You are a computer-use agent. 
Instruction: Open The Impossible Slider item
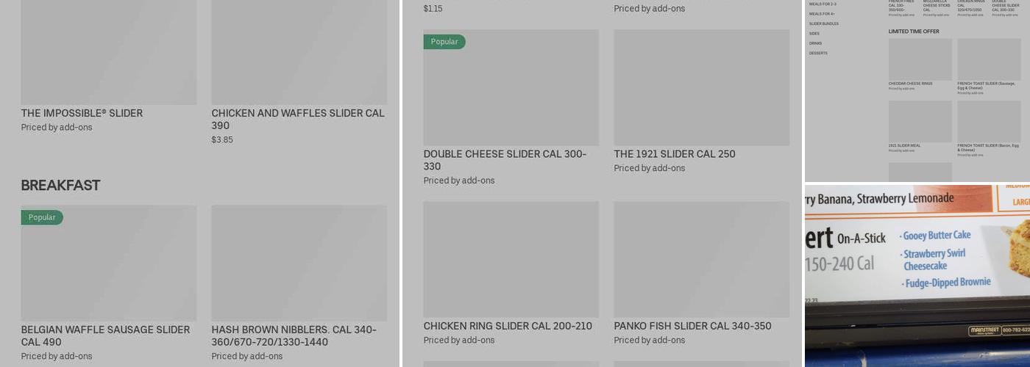coord(82,113)
